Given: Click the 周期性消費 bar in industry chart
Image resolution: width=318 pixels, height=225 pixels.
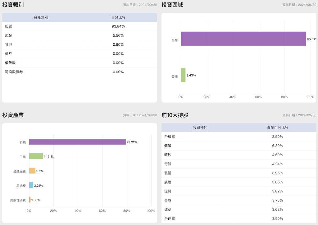Looking at the screenshot, I should 30,200.
